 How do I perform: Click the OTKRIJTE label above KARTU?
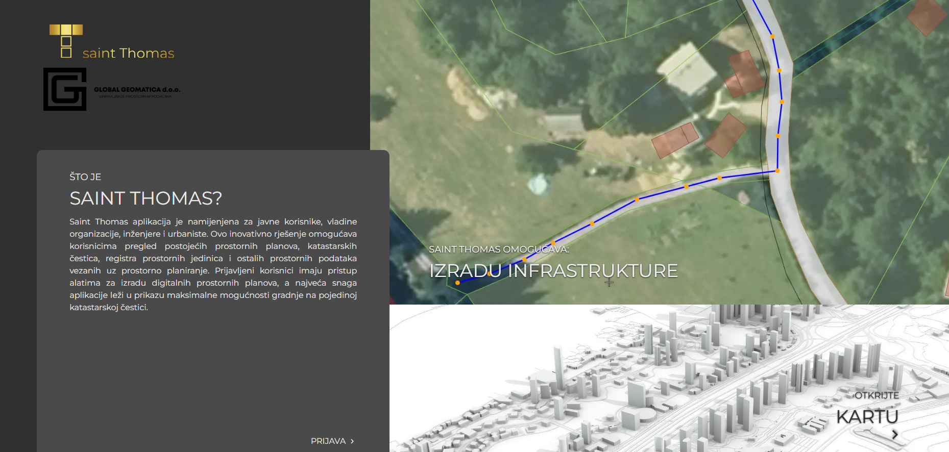[x=877, y=395]
